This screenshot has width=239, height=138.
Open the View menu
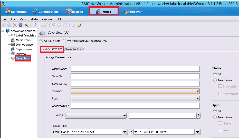coord(23,19)
